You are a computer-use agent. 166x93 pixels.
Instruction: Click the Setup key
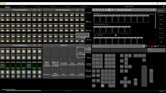(140, 56)
